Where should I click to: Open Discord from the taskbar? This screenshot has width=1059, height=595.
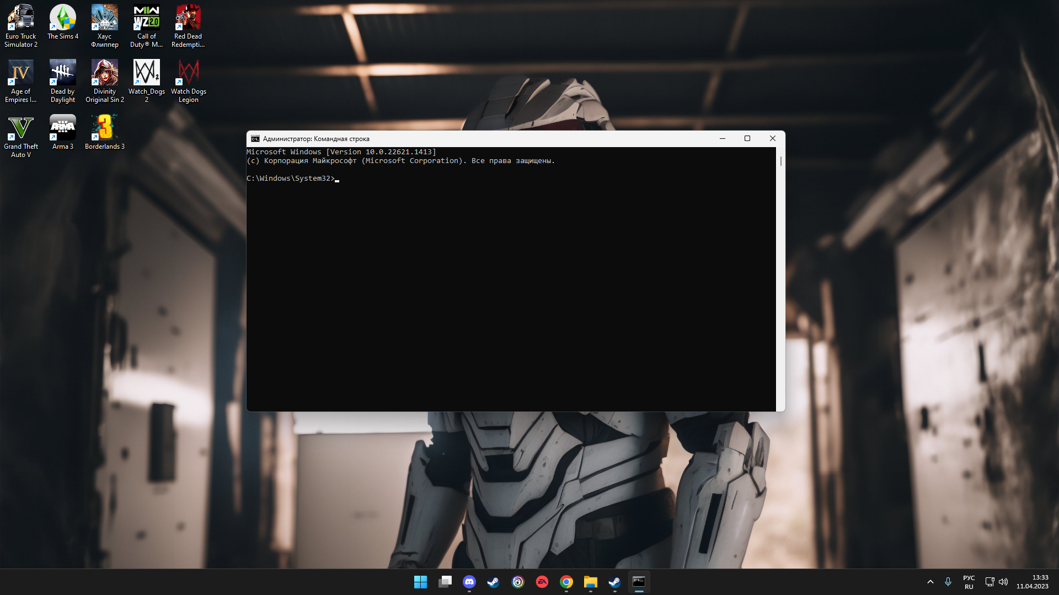pyautogui.click(x=469, y=582)
